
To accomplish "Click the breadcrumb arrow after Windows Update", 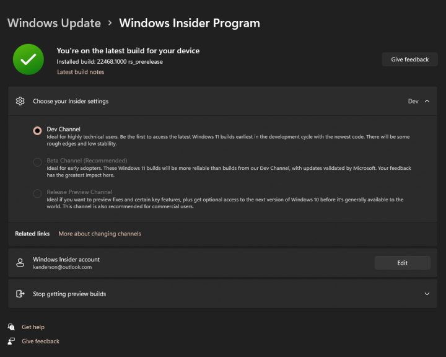I will pyautogui.click(x=110, y=23).
